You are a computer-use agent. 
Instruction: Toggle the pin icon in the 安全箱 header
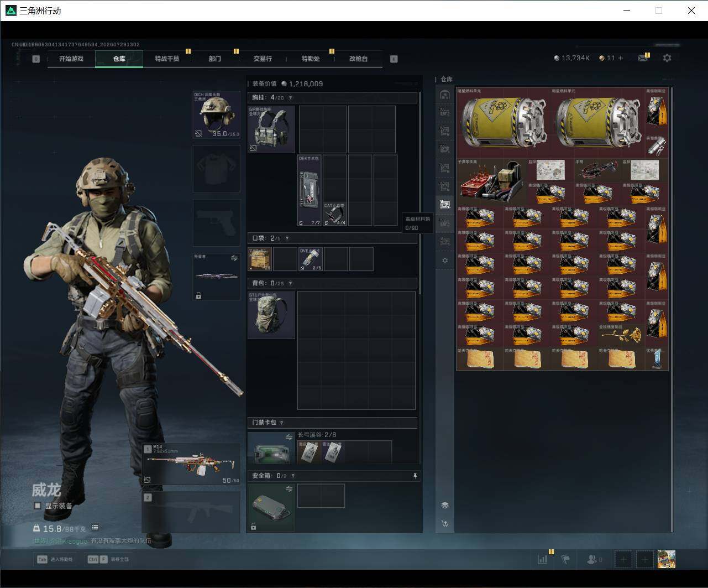(415, 476)
